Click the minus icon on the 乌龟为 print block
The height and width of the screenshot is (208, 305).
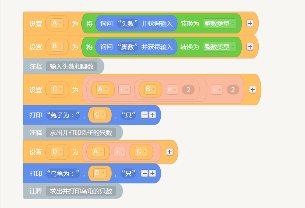tap(145, 173)
